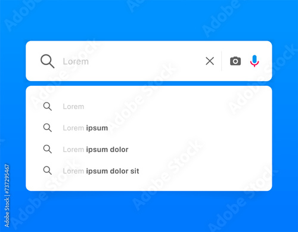Click grey "Lorem" prefix in the third suggestion

[x=73, y=150]
